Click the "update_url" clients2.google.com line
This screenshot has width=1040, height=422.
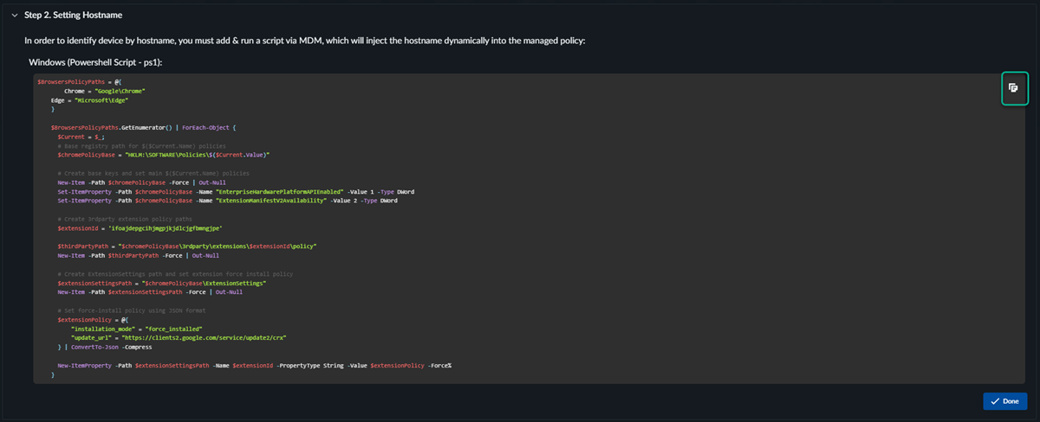[178, 337]
